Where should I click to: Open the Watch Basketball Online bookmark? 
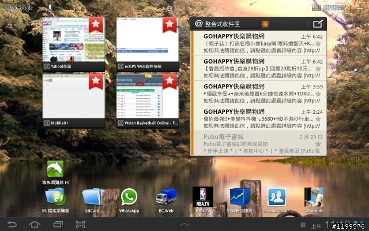click(148, 100)
